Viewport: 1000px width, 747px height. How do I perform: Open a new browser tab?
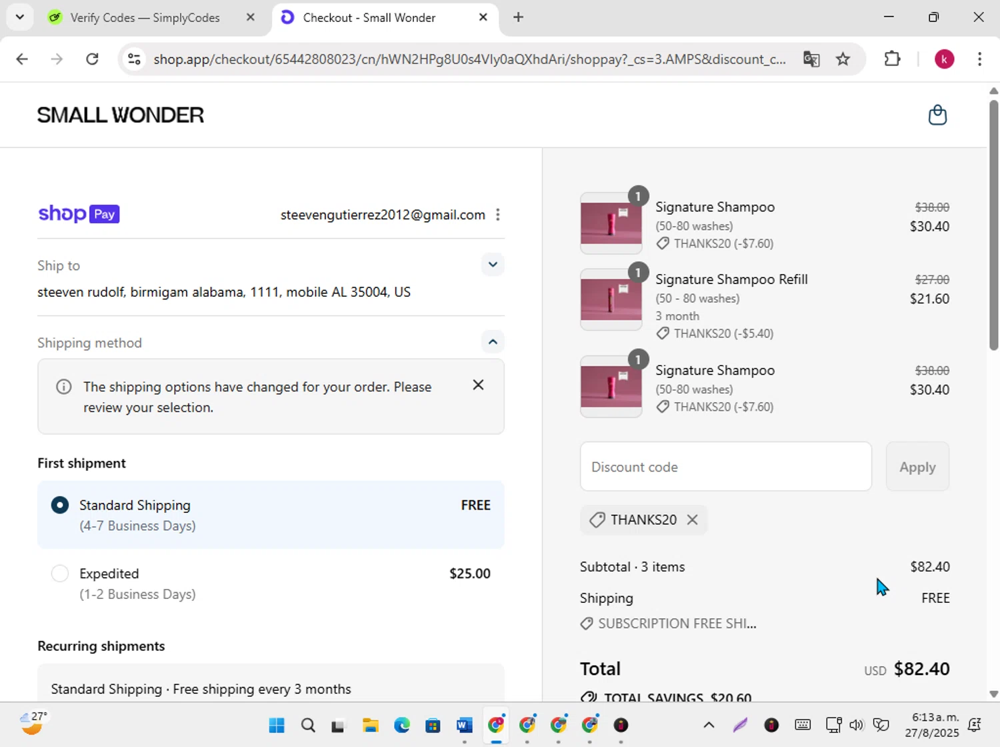click(518, 17)
